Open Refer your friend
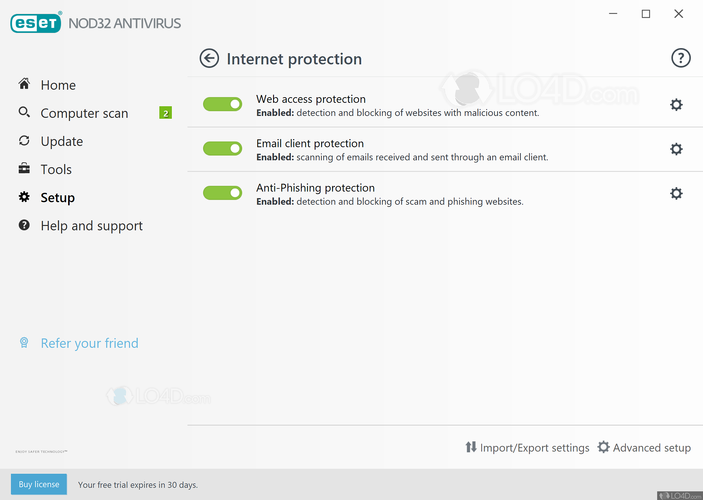Image resolution: width=703 pixels, height=500 pixels. coord(89,343)
